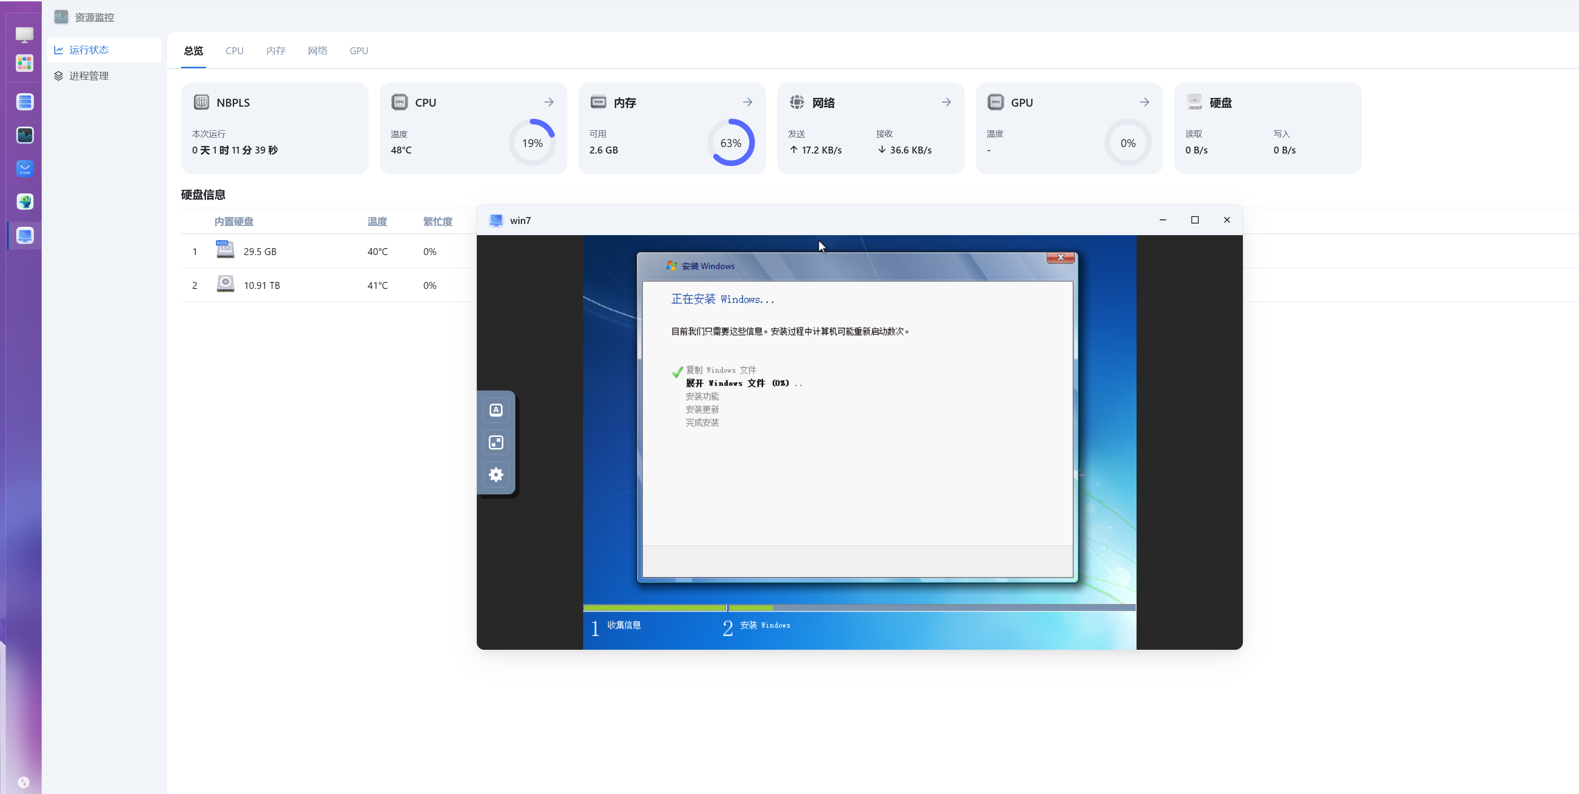
Task: Click the 内存 card RAM icon
Action: coord(598,102)
